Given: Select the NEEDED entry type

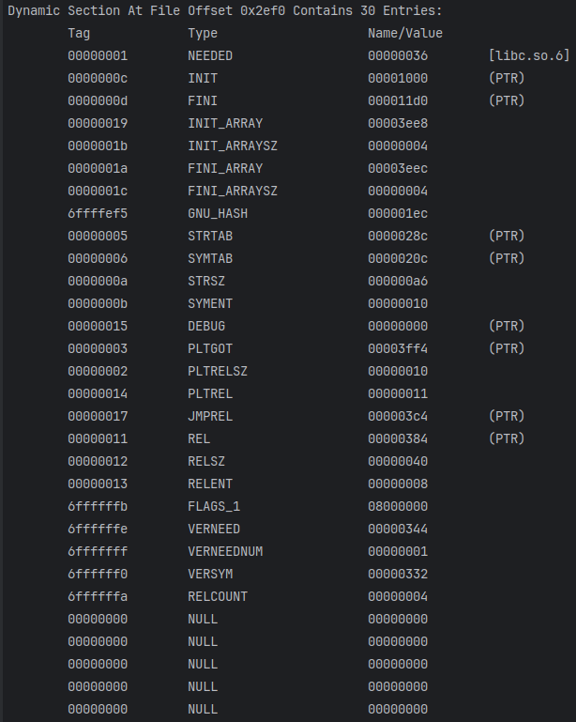Looking at the screenshot, I should (x=210, y=55).
